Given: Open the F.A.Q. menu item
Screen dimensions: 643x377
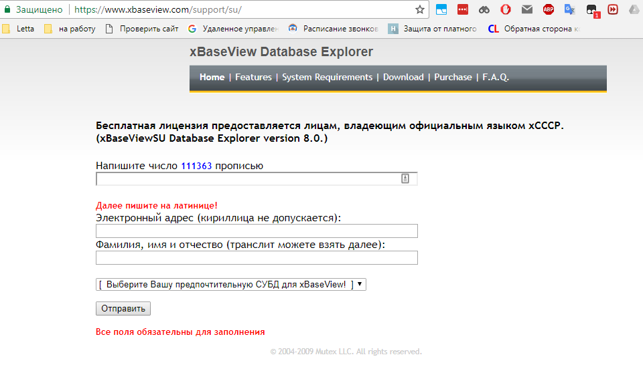Looking at the screenshot, I should click(x=496, y=77).
